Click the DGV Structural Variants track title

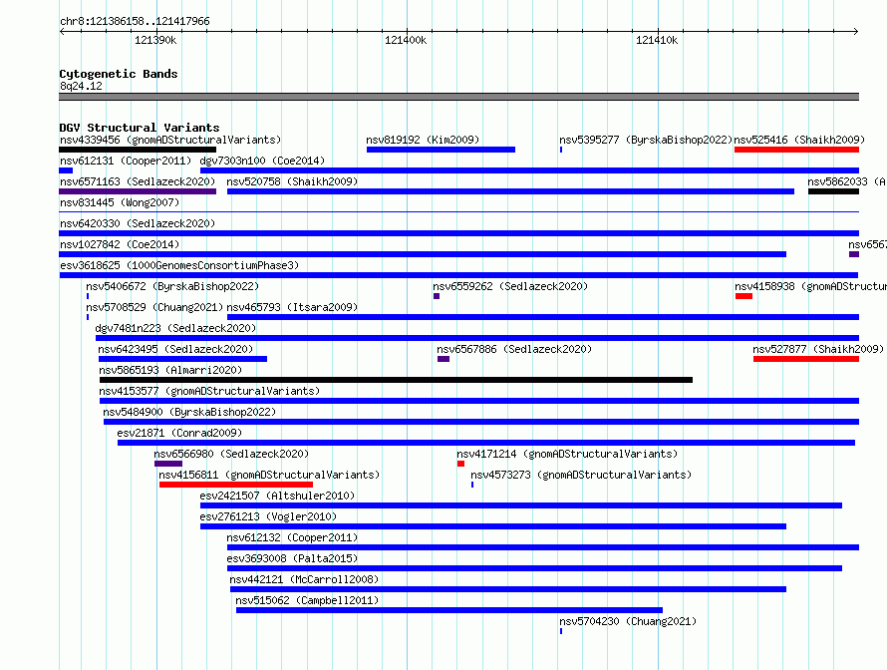[x=140, y=128]
